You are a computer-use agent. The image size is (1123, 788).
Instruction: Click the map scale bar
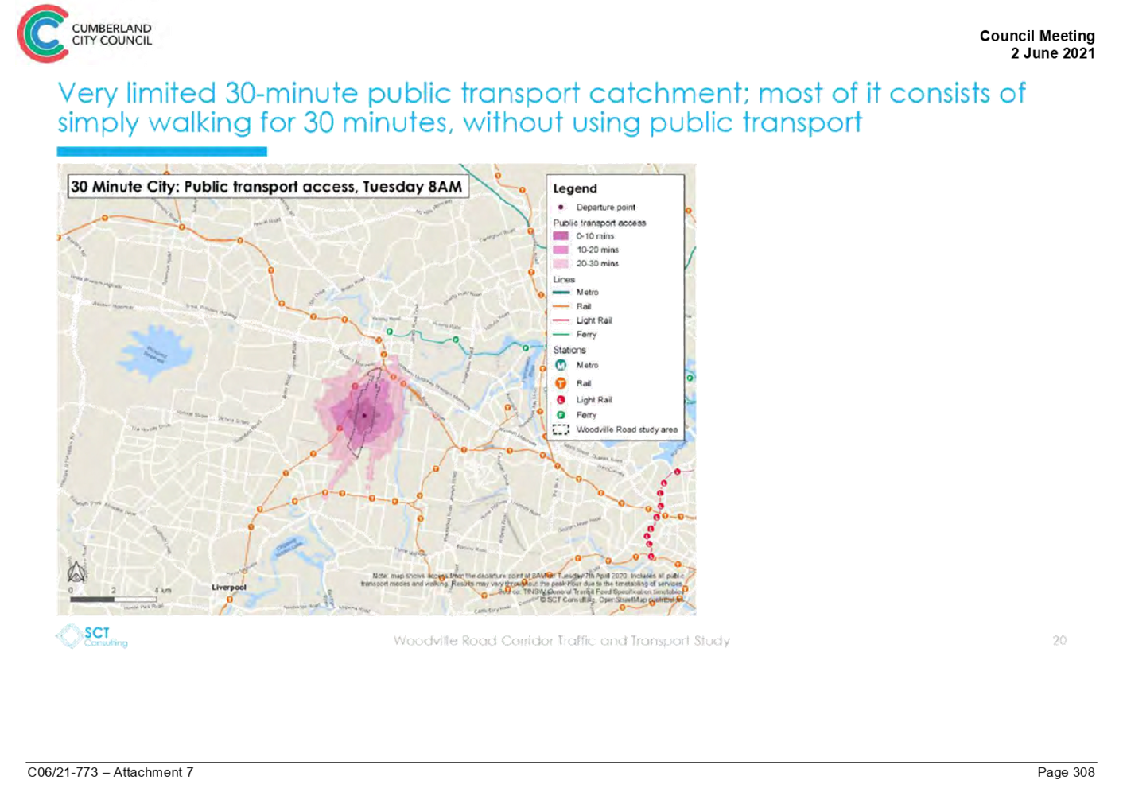click(114, 599)
